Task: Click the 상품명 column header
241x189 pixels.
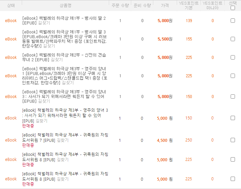Action: (66, 6)
